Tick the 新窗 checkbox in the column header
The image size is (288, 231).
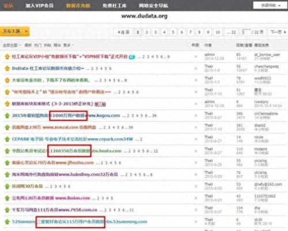click(x=189, y=45)
